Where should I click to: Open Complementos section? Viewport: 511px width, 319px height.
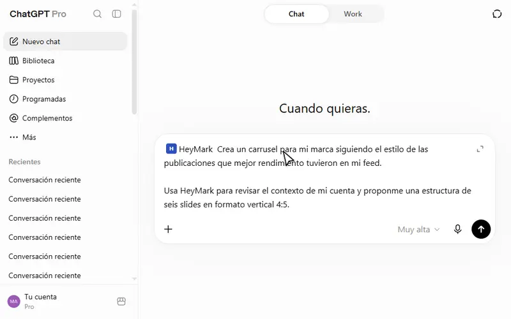click(x=65, y=118)
